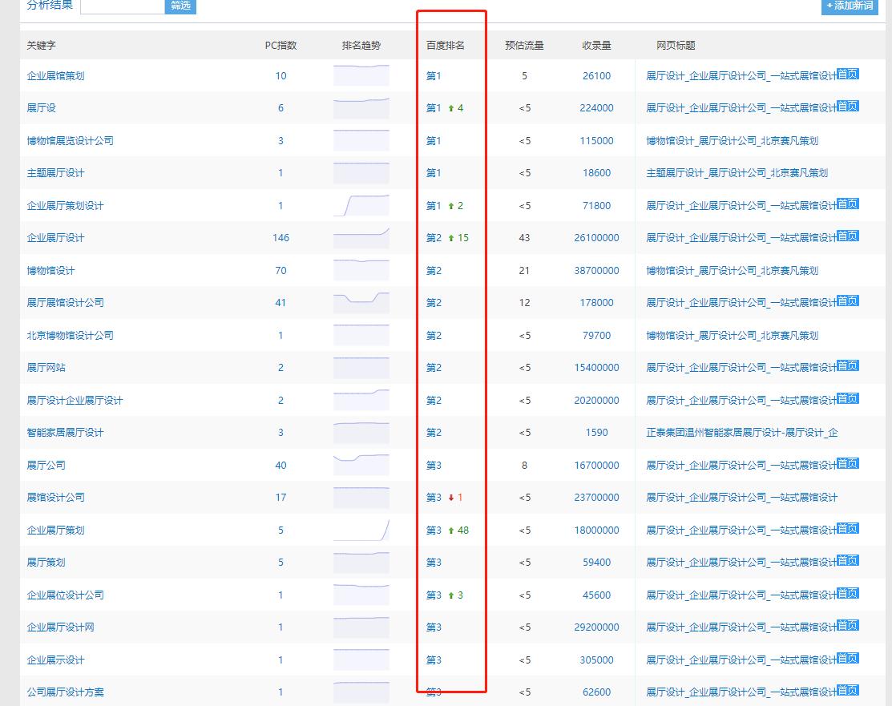Click 第2 rank in 博物馆设计 row
Viewport: 892px width, 706px height.
click(x=434, y=271)
